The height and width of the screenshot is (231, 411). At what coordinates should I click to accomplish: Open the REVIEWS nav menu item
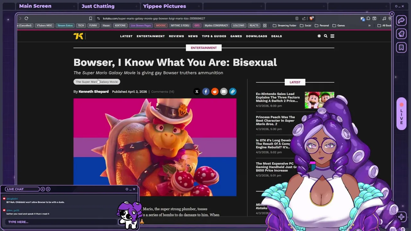176,36
